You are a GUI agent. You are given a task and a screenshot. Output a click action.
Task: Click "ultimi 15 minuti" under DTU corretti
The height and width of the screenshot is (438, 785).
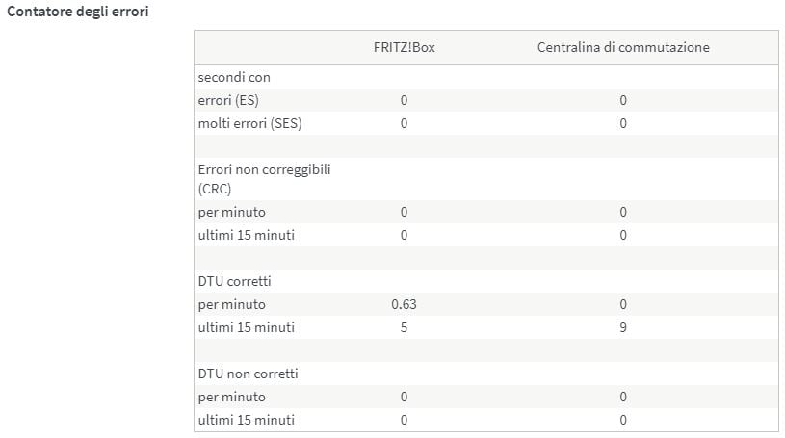pos(247,327)
